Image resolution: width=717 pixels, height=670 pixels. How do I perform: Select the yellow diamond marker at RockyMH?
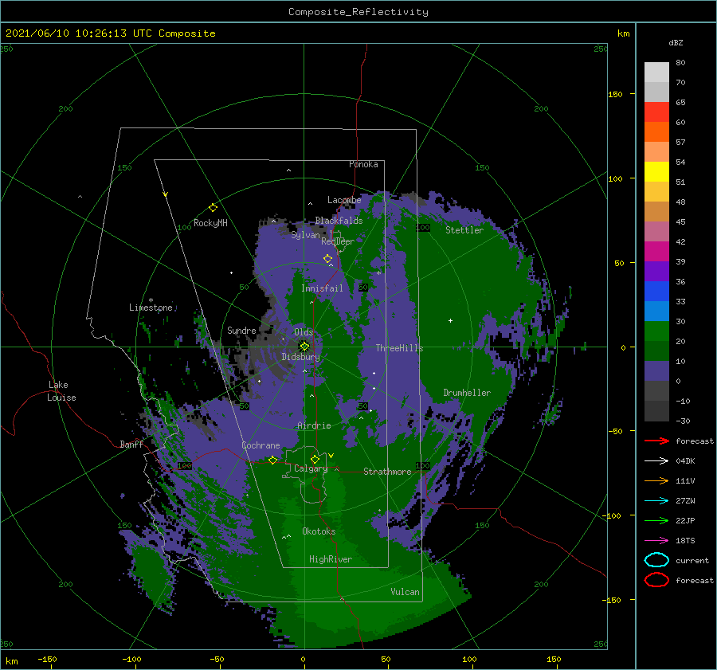pos(213,208)
